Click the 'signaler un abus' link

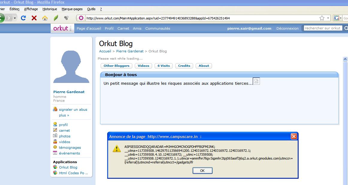pyautogui.click(x=73, y=110)
